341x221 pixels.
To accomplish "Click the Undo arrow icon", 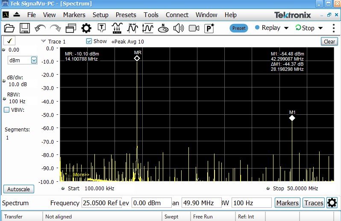I will click(x=40, y=29).
